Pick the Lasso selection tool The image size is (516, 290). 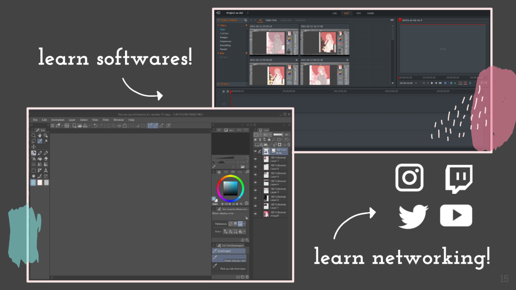pos(33,141)
